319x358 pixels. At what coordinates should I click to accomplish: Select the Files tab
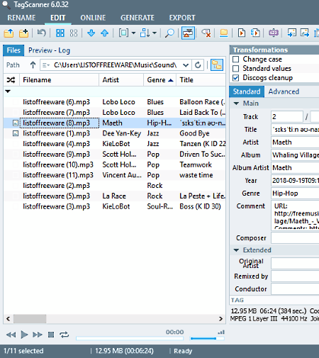click(13, 50)
